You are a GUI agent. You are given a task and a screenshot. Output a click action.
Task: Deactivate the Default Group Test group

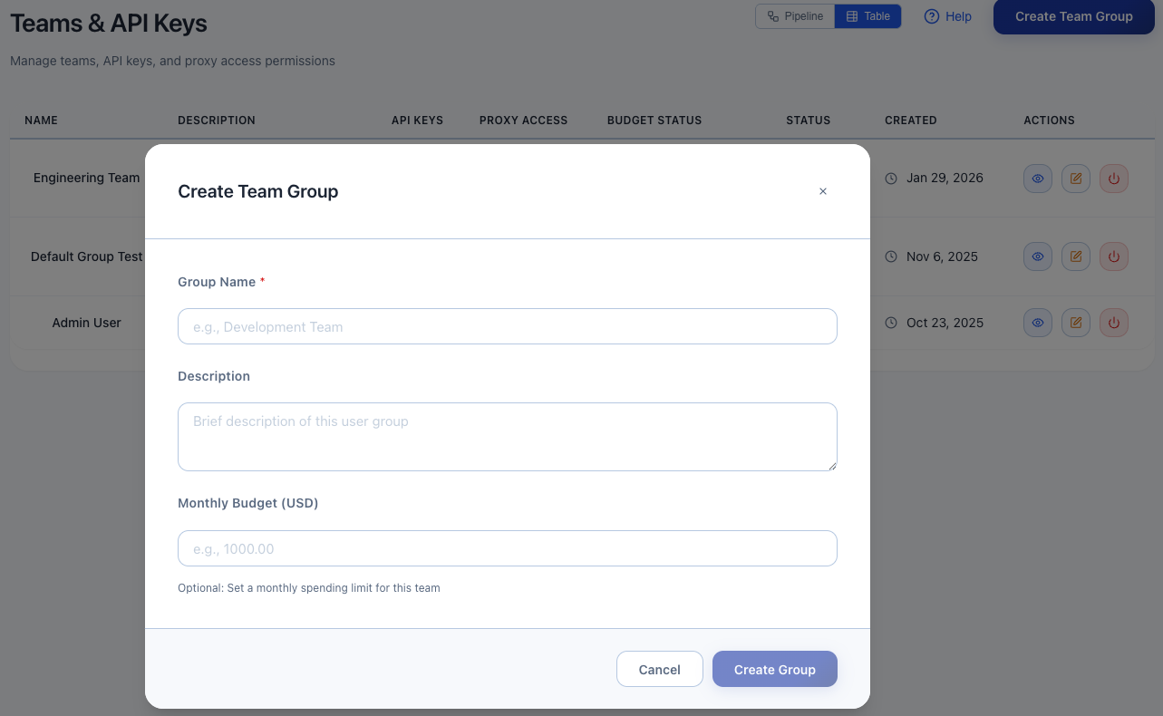click(x=1113, y=256)
